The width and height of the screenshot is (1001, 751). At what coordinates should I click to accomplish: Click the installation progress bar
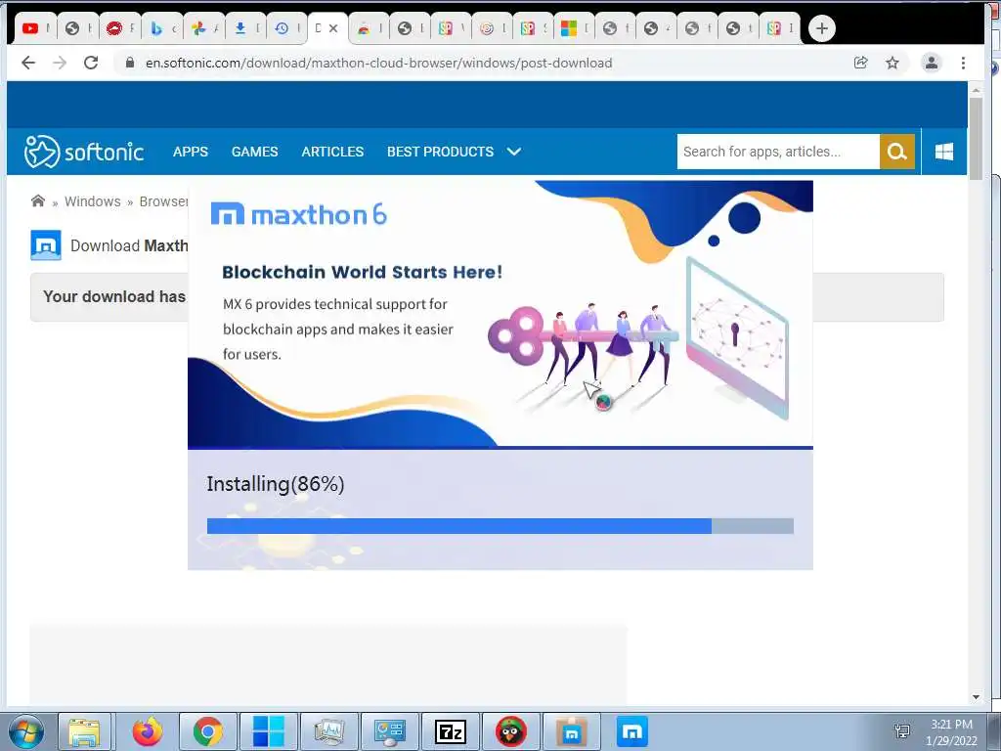(x=500, y=525)
